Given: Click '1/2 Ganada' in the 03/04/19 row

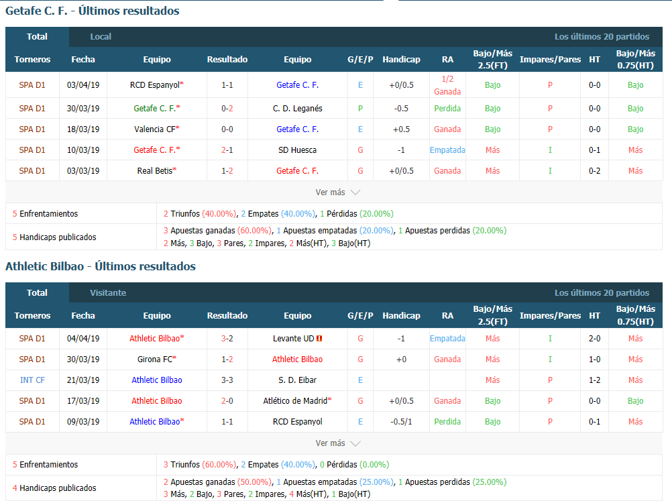Looking at the screenshot, I should click(447, 85).
